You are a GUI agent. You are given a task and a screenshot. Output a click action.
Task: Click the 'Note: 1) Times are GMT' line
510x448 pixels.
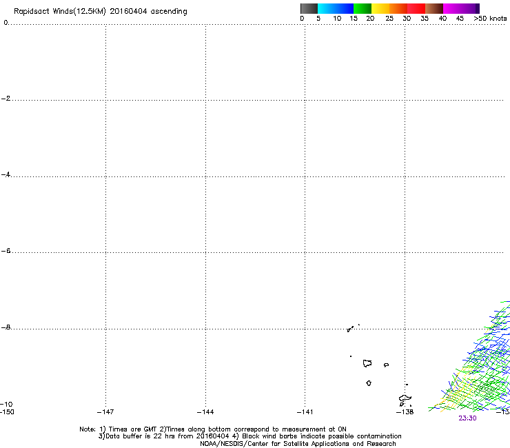[x=213, y=429]
